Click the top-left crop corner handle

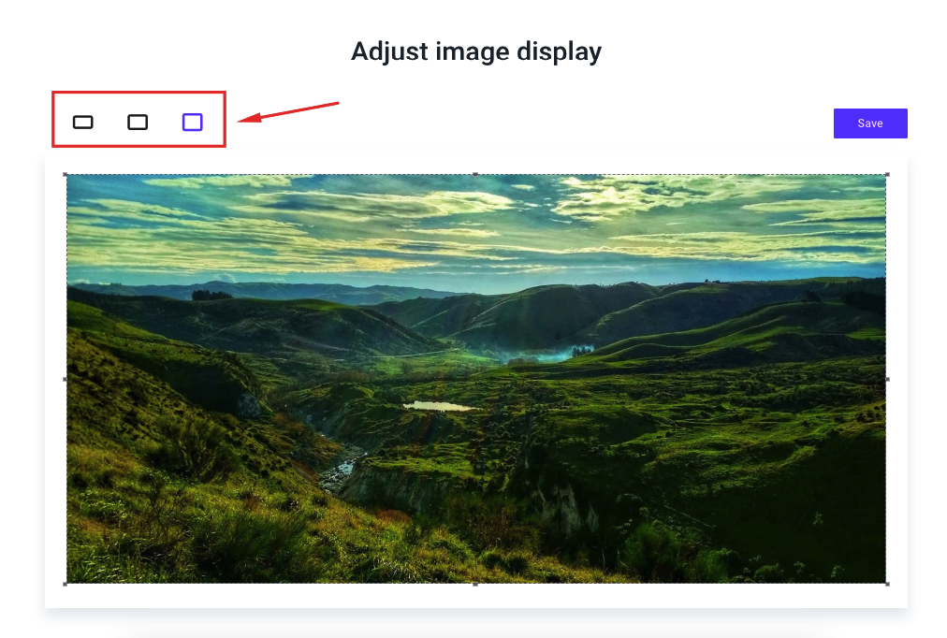pos(66,174)
